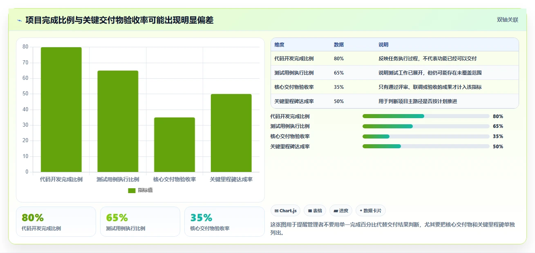
Task: Click the 进度 tag chip
Action: click(x=341, y=211)
